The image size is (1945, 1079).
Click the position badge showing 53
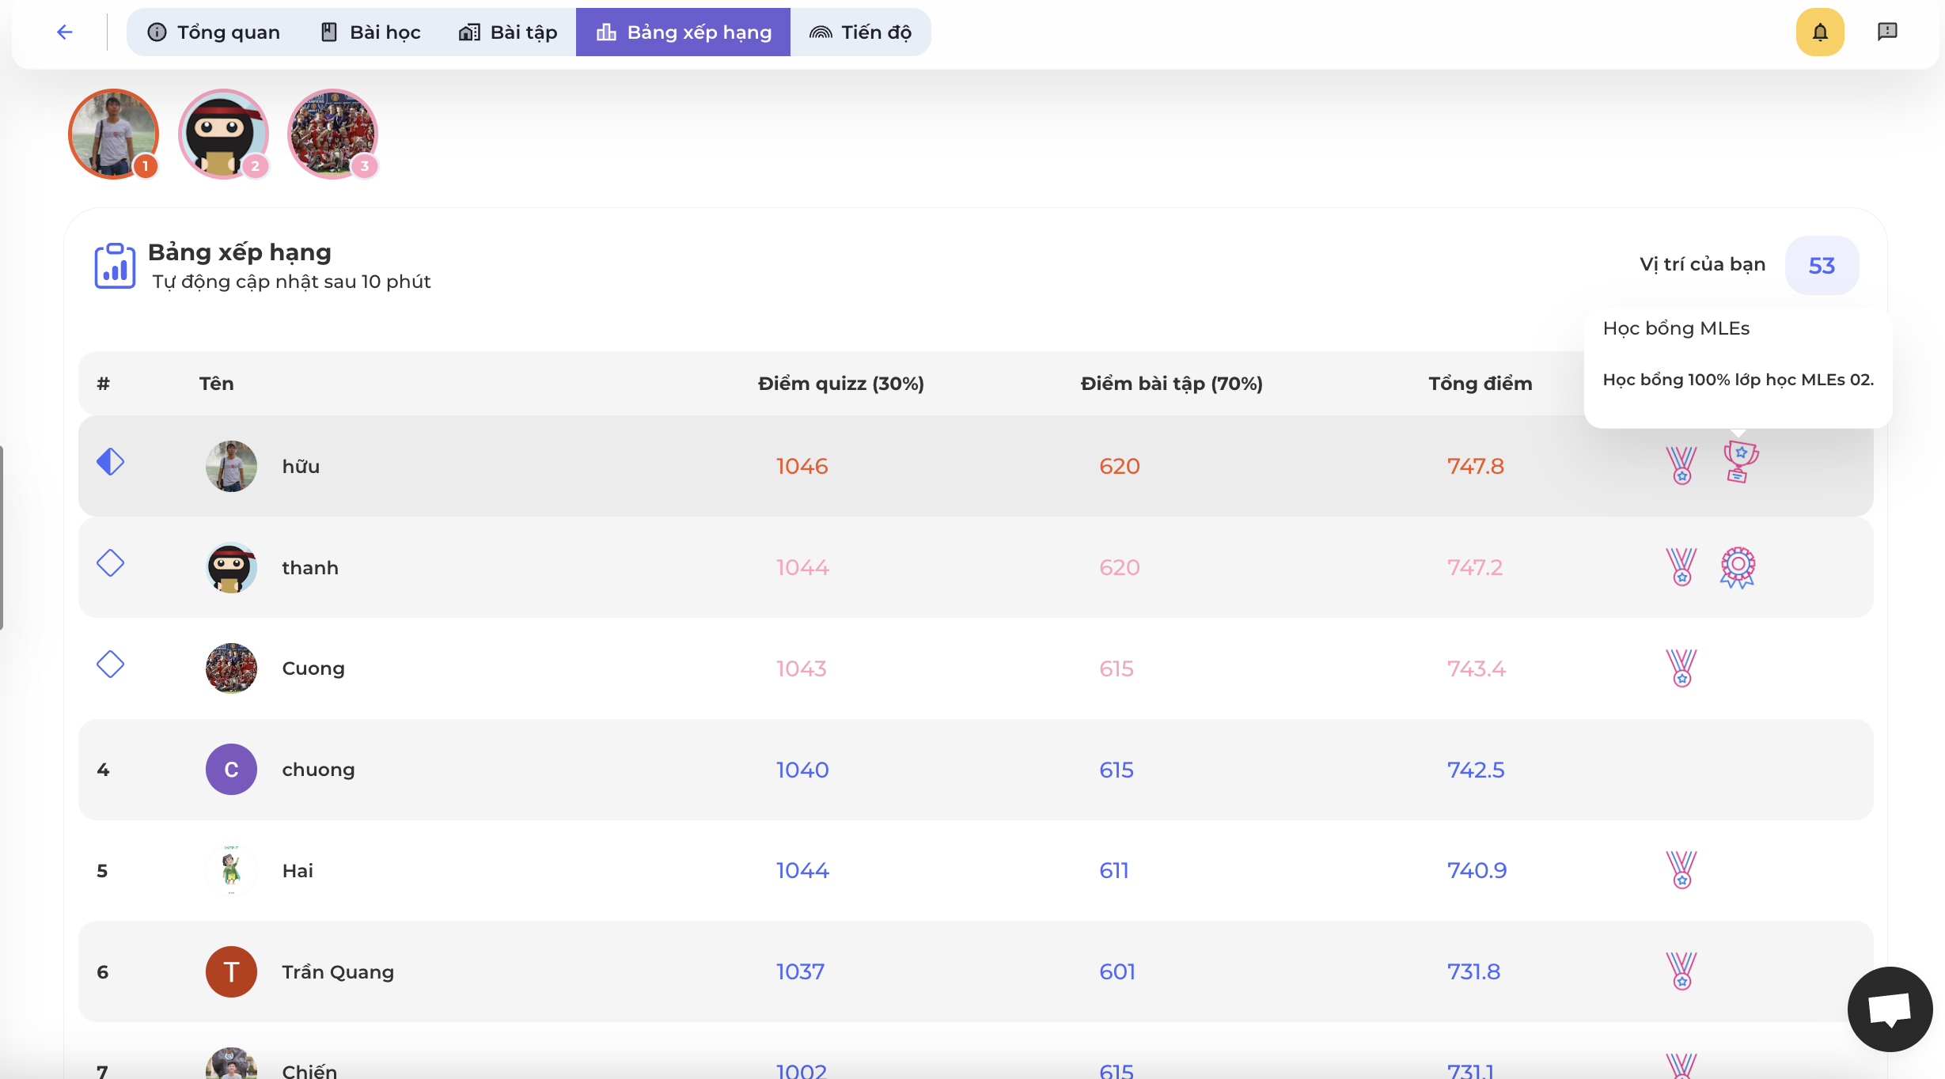(1822, 266)
